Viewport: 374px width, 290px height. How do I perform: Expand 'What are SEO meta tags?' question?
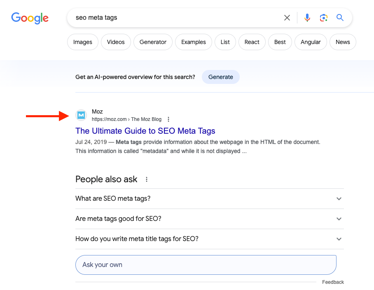(210, 199)
